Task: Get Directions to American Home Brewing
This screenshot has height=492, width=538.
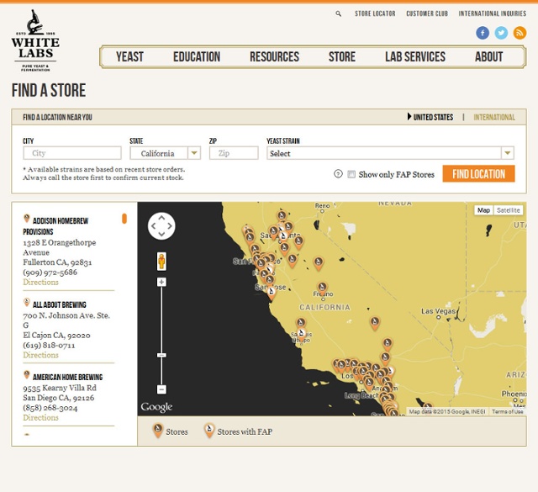Action: click(41, 417)
